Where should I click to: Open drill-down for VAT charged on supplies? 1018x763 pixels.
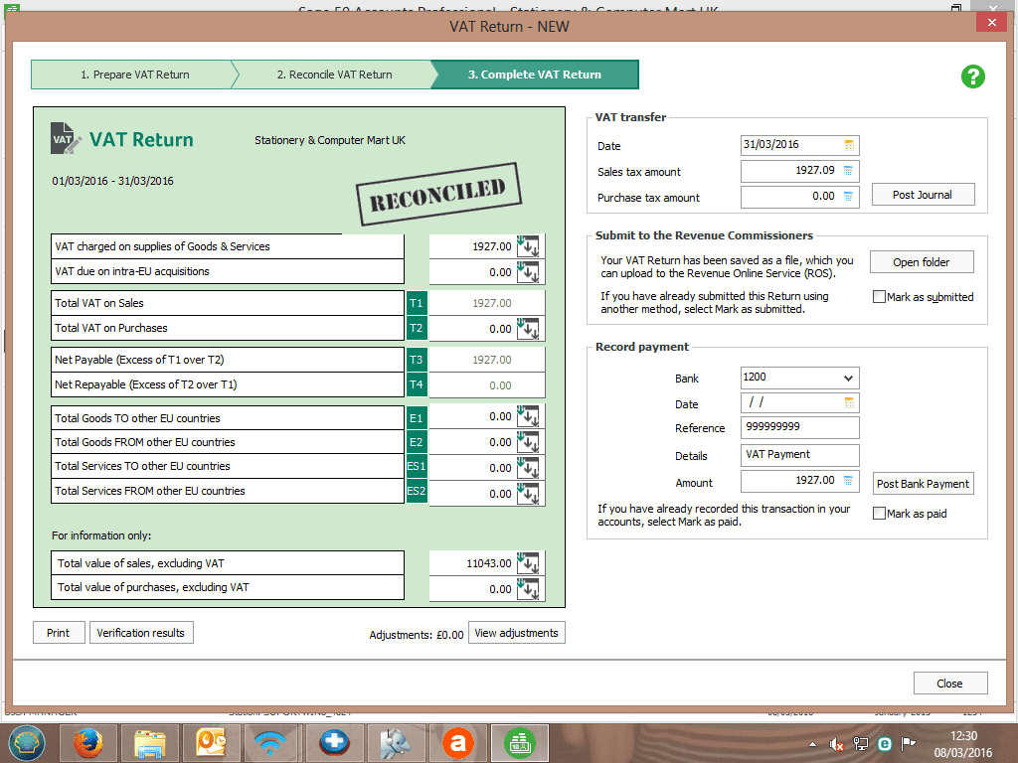point(529,246)
